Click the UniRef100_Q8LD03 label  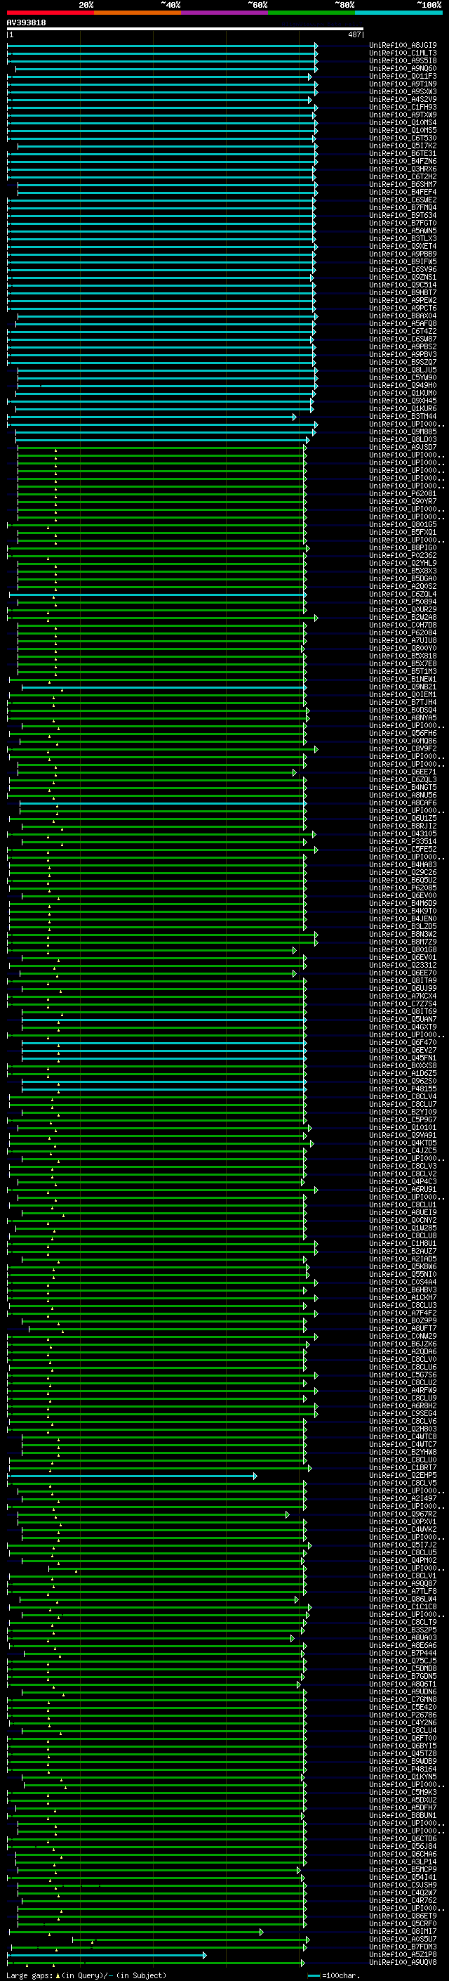403,440
